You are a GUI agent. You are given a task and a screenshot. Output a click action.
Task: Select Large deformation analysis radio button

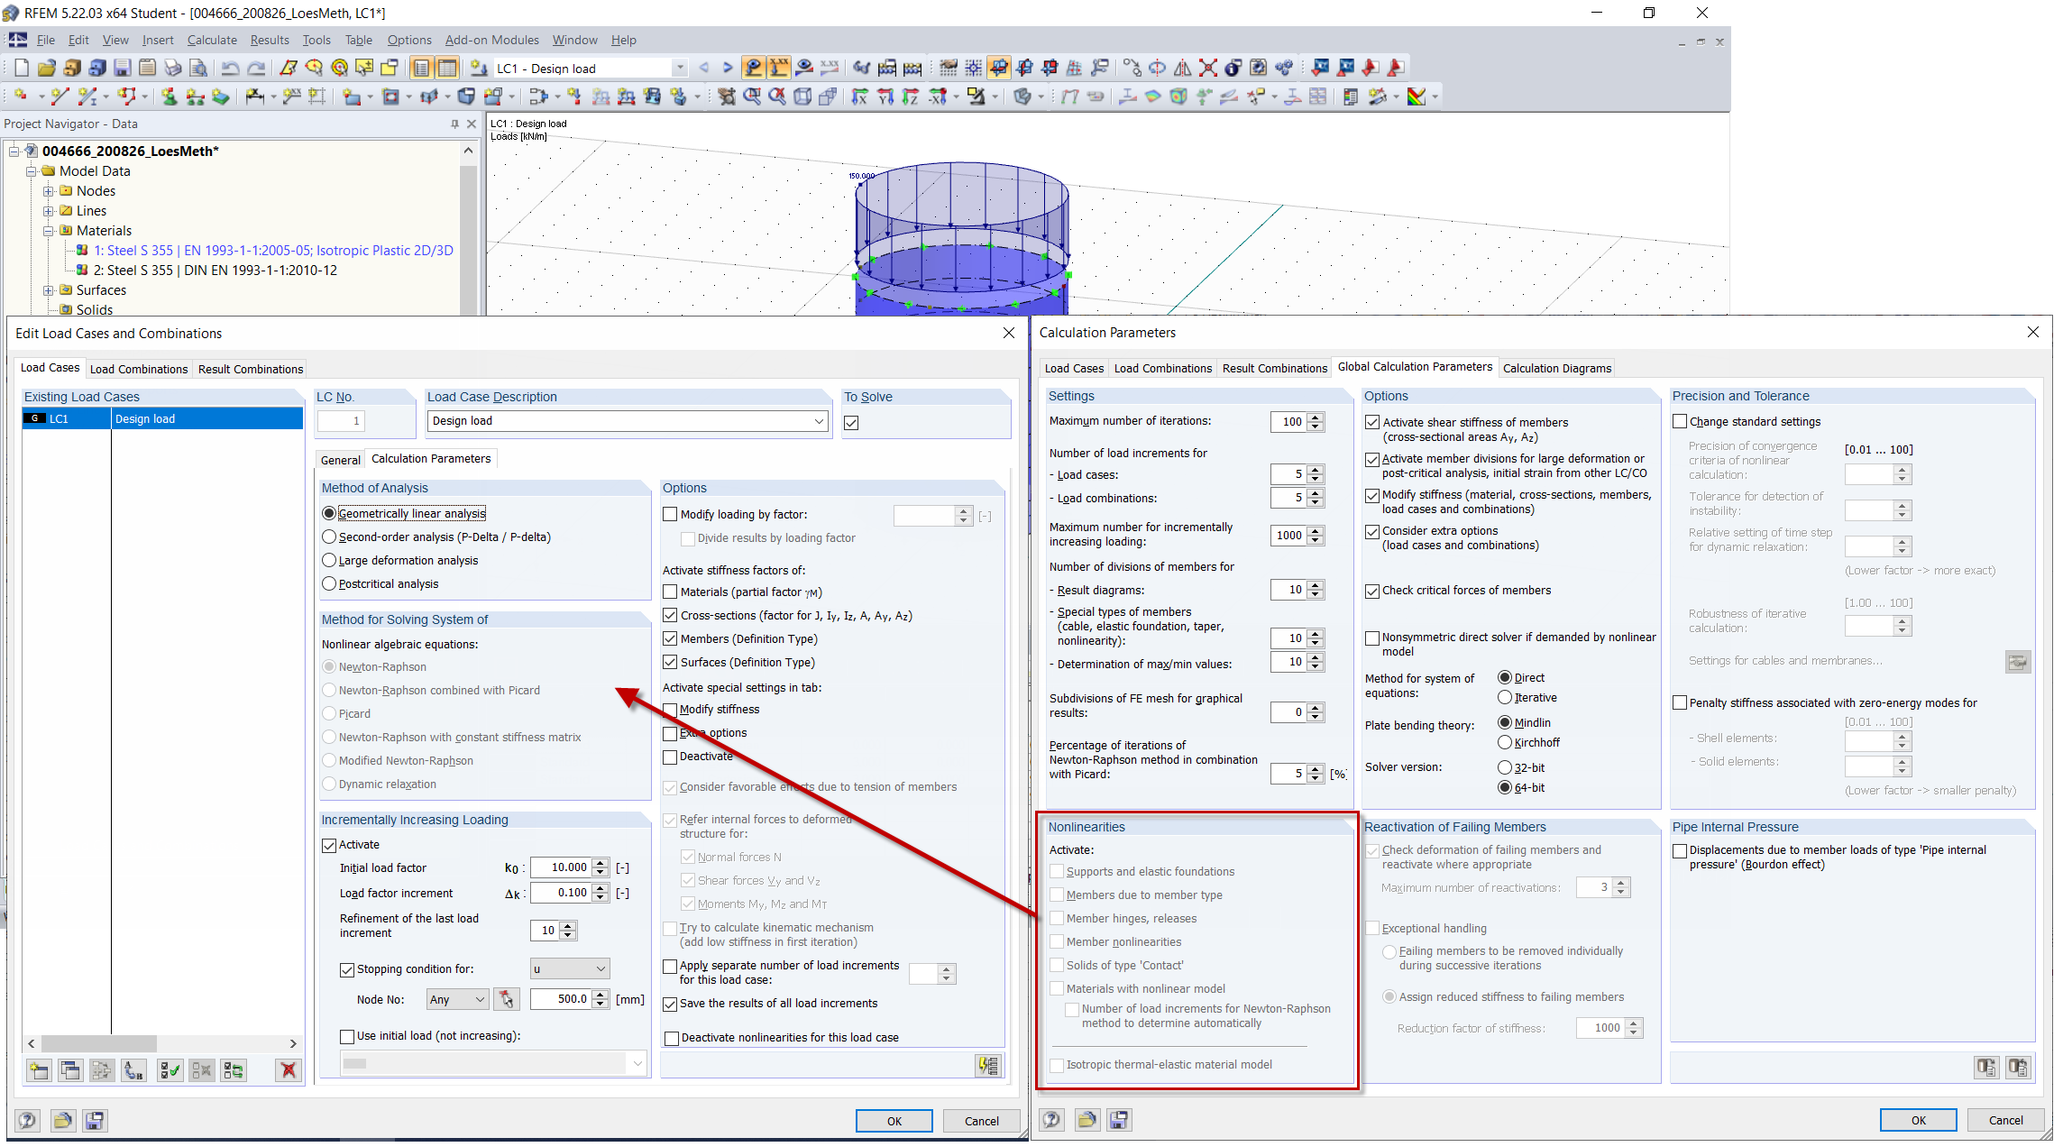click(330, 561)
